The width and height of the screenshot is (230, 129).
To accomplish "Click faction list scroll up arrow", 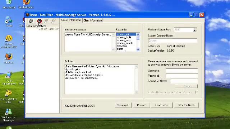I will 138,35.
